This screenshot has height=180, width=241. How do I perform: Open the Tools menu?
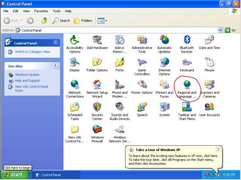click(x=57, y=11)
